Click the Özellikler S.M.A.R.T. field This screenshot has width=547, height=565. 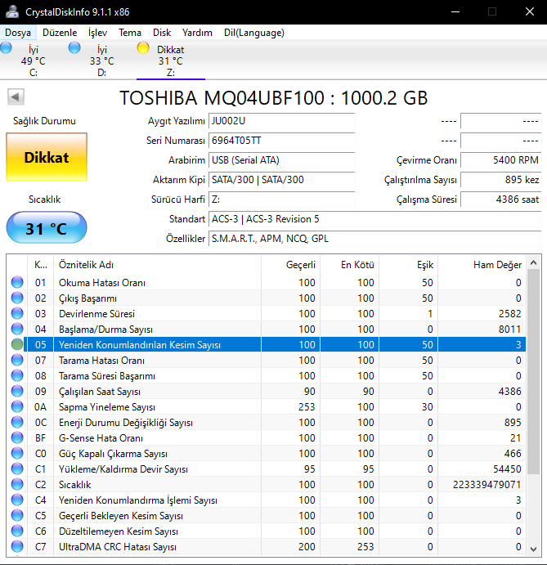point(375,239)
